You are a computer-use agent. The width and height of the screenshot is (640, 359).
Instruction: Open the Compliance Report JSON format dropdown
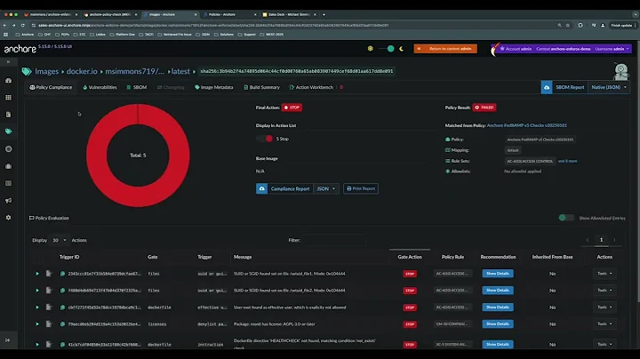pos(326,188)
